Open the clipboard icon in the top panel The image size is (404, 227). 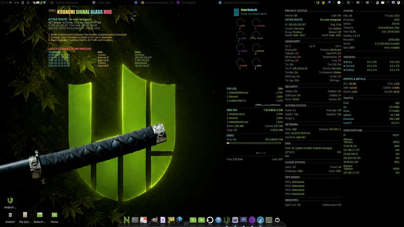[388, 3]
